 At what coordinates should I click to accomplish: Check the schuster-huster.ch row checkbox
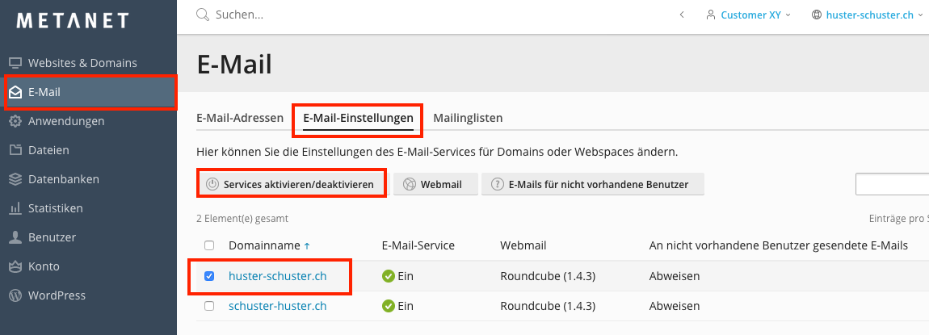point(209,306)
